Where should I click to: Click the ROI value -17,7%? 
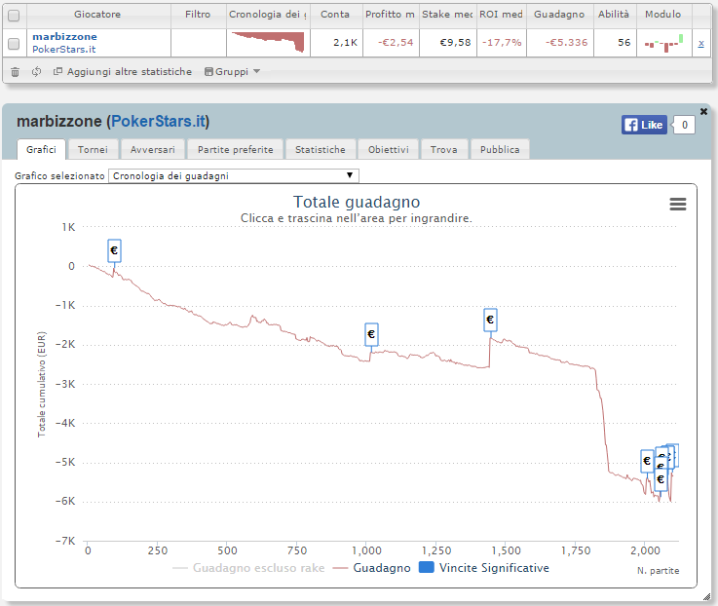click(502, 43)
